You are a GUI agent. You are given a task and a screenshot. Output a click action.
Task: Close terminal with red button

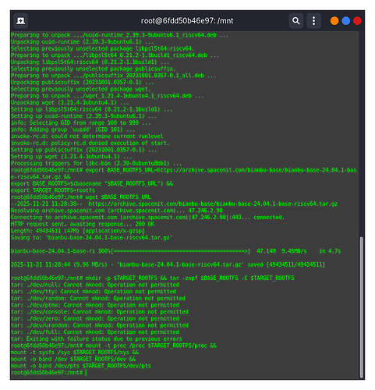357,21
